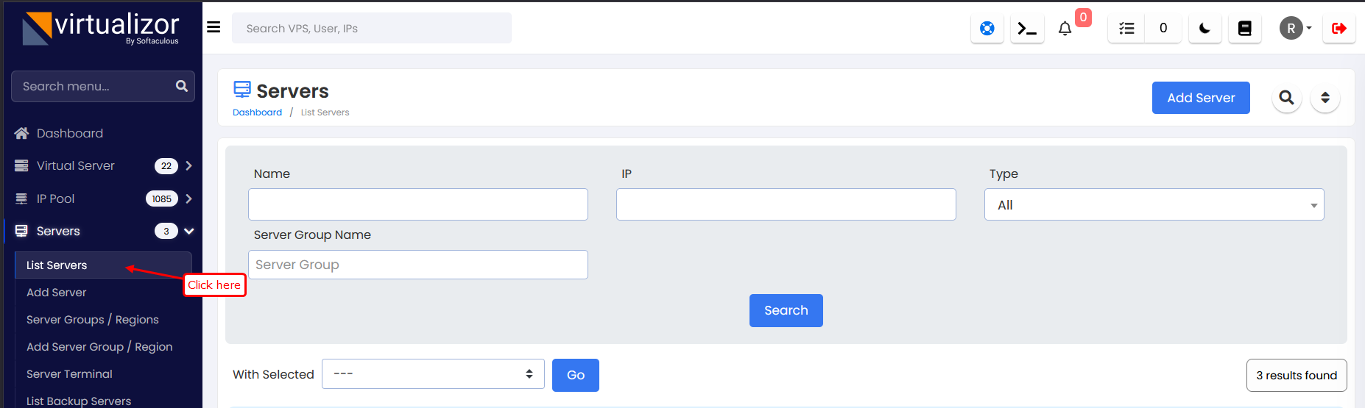The image size is (1365, 408).
Task: Toggle dark mode moon icon
Action: pyautogui.click(x=1204, y=29)
